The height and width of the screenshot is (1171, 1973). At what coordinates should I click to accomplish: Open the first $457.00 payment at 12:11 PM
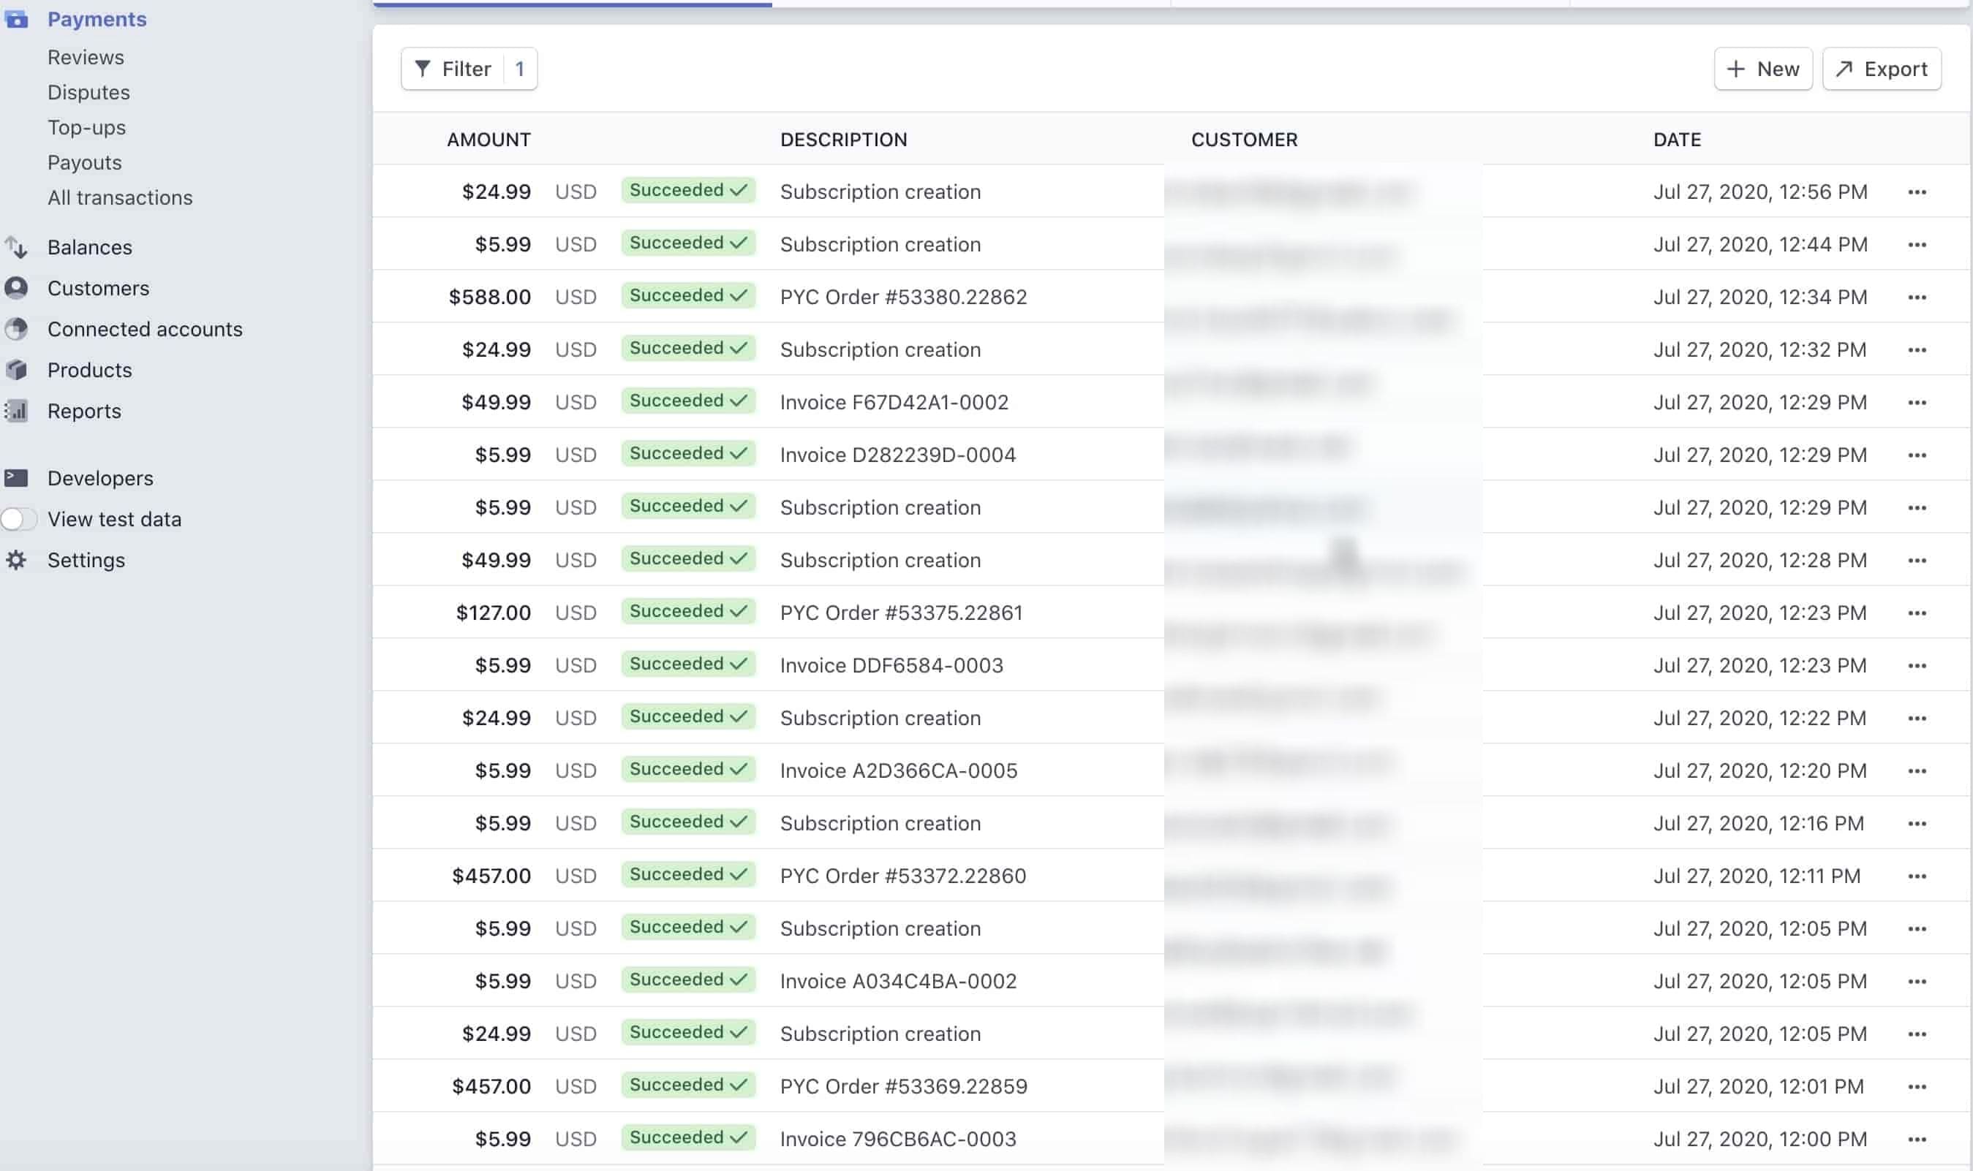point(491,876)
